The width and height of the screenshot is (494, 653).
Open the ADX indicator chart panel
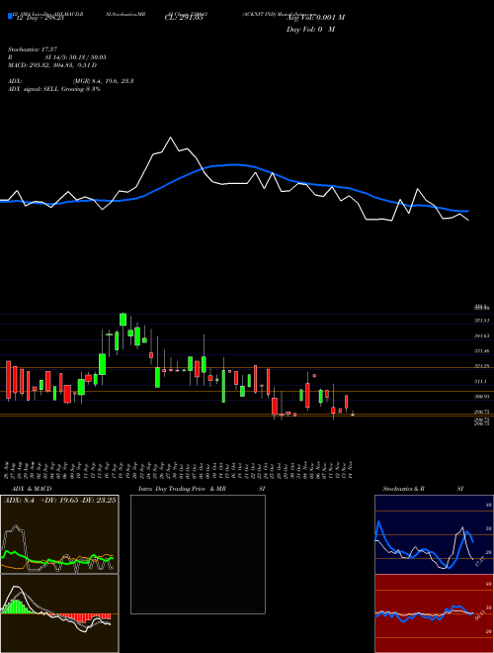[x=59, y=534]
